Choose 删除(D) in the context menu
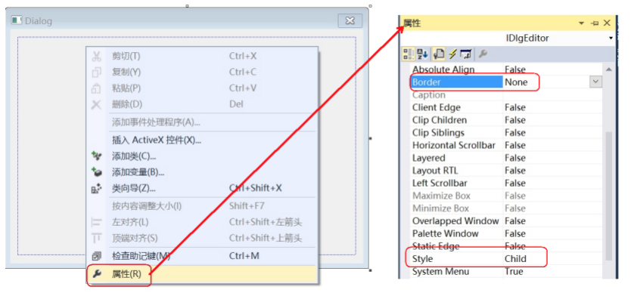Viewport: 631px width, 293px height. click(x=202, y=104)
